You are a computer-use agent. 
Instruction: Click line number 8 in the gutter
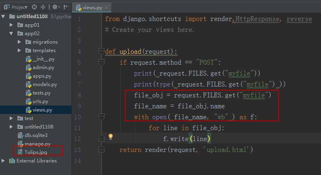(79, 95)
